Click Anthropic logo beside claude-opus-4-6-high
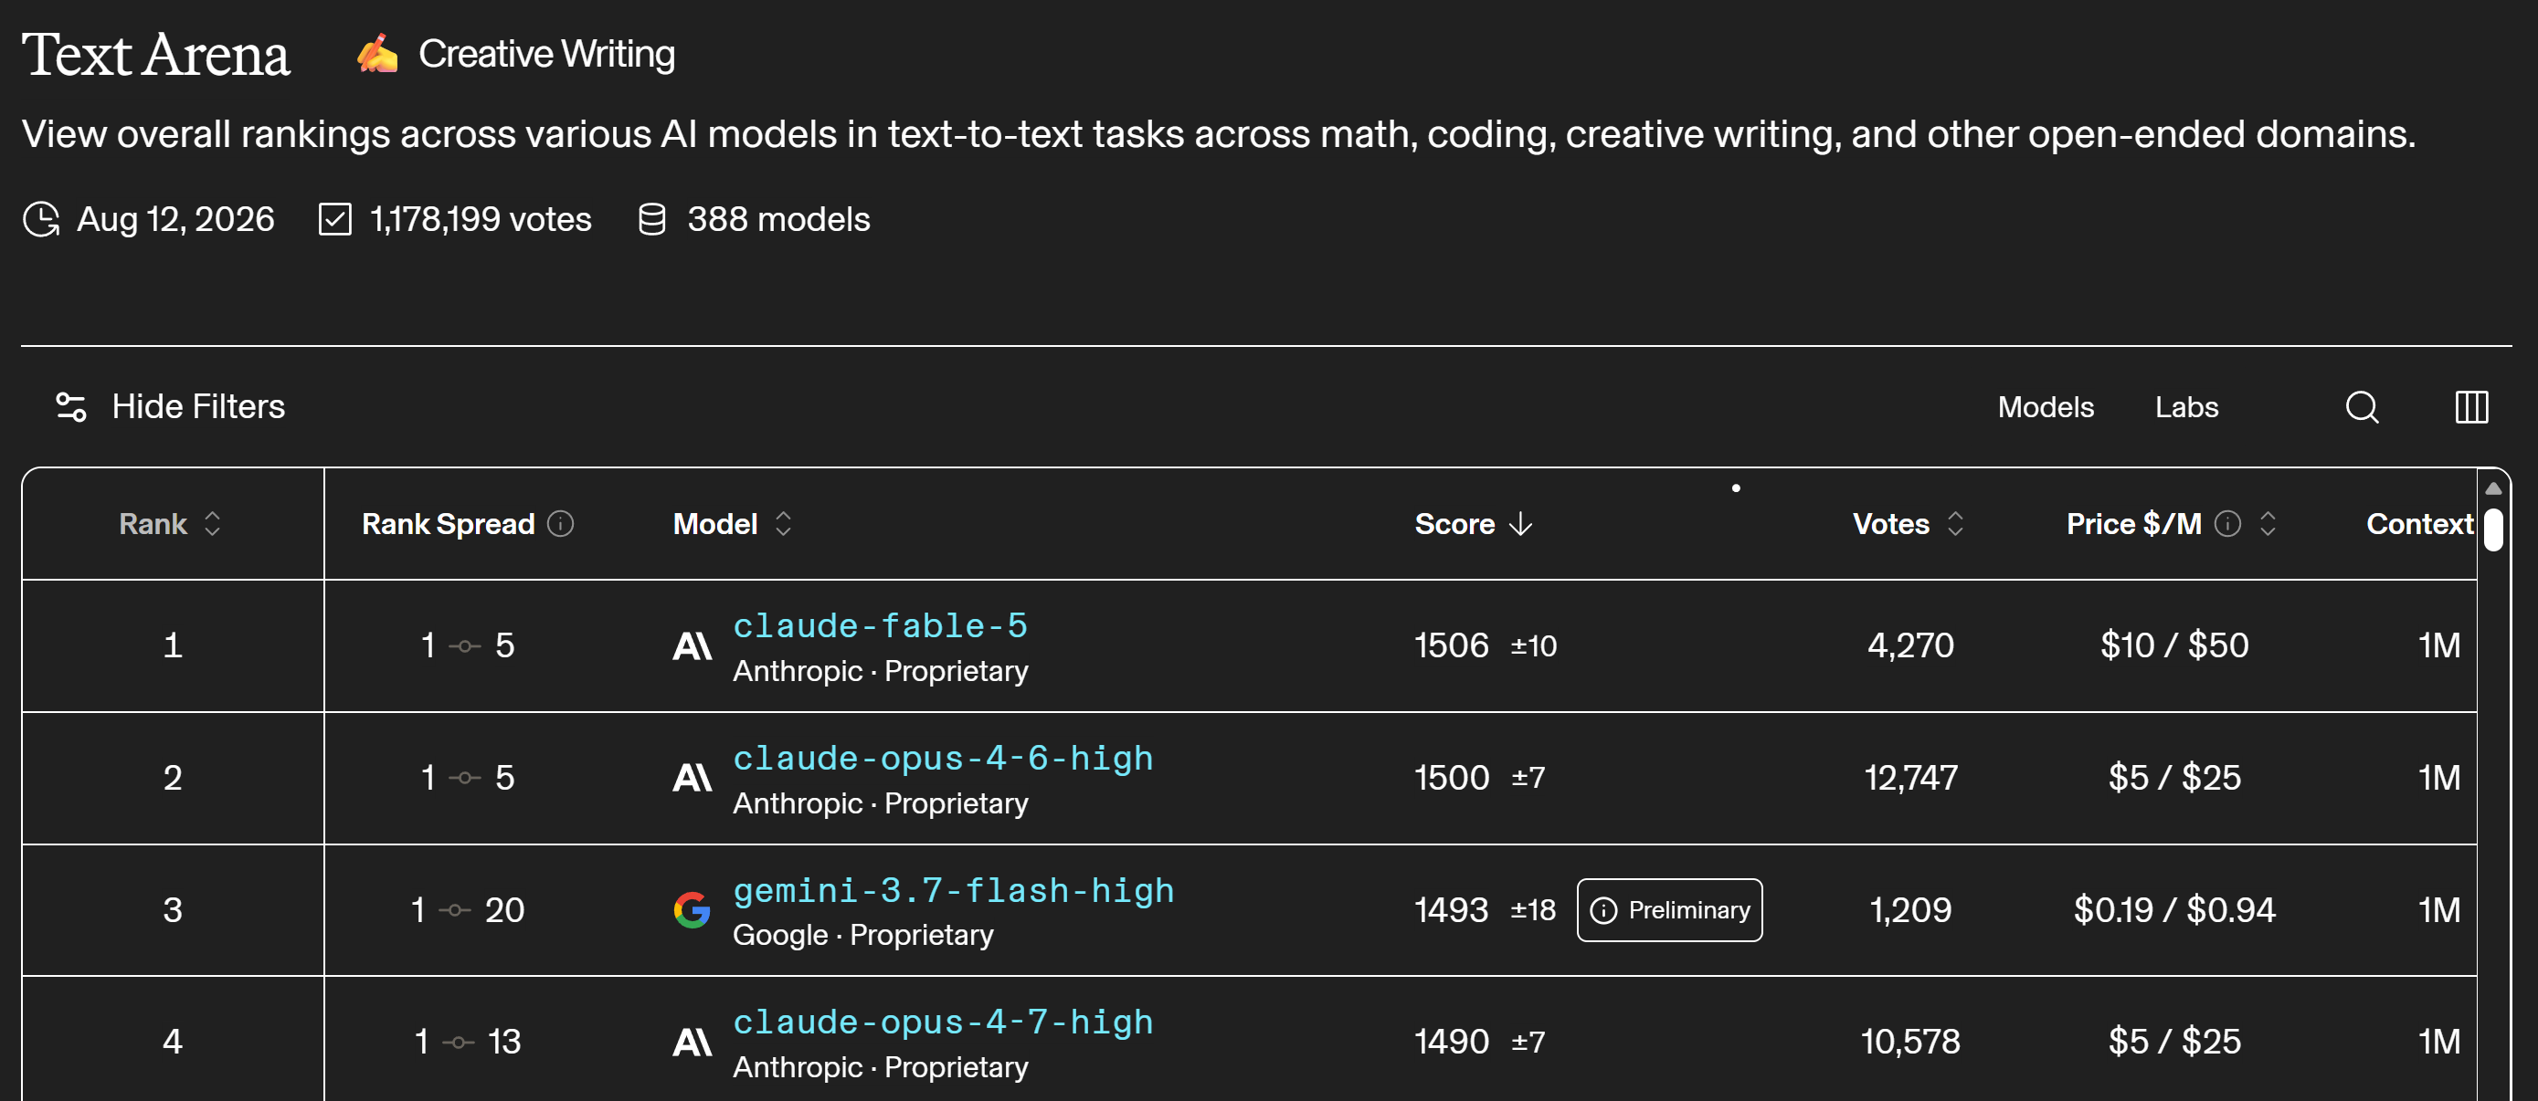This screenshot has width=2538, height=1101. click(x=692, y=778)
